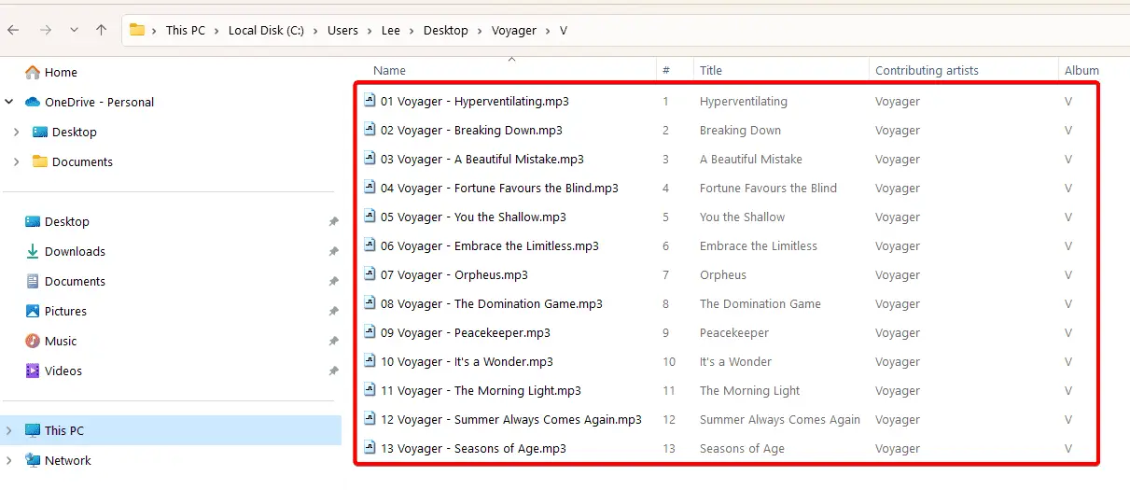Open pinned Pictures folder
1130x490 pixels.
[x=65, y=311]
